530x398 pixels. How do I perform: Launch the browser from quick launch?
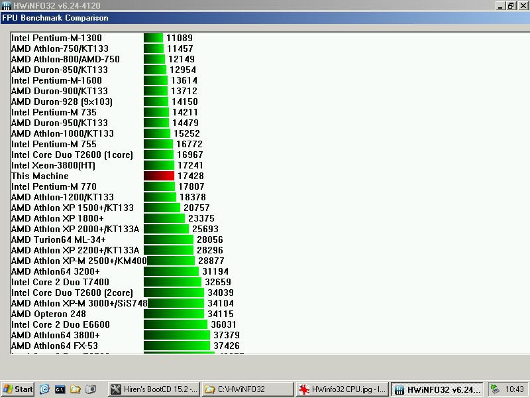point(44,389)
